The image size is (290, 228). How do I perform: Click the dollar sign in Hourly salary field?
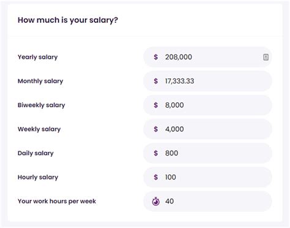(156, 177)
